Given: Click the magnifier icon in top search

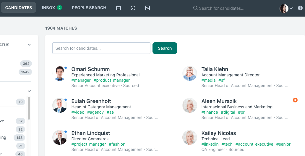Looking at the screenshot, I should pyautogui.click(x=195, y=8).
